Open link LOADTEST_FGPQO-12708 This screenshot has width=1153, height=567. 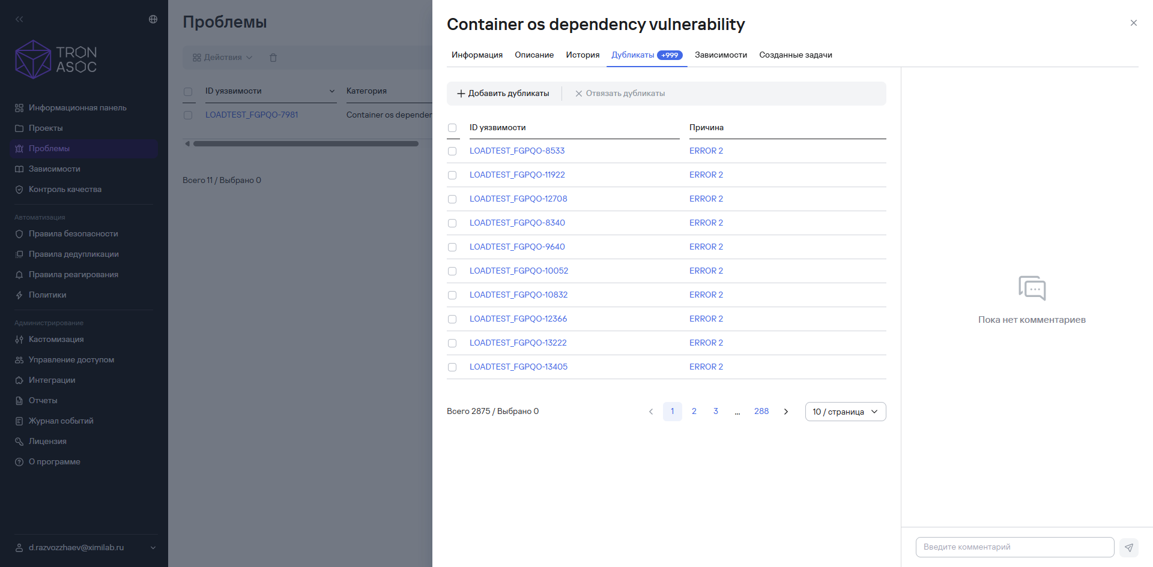(x=518, y=199)
